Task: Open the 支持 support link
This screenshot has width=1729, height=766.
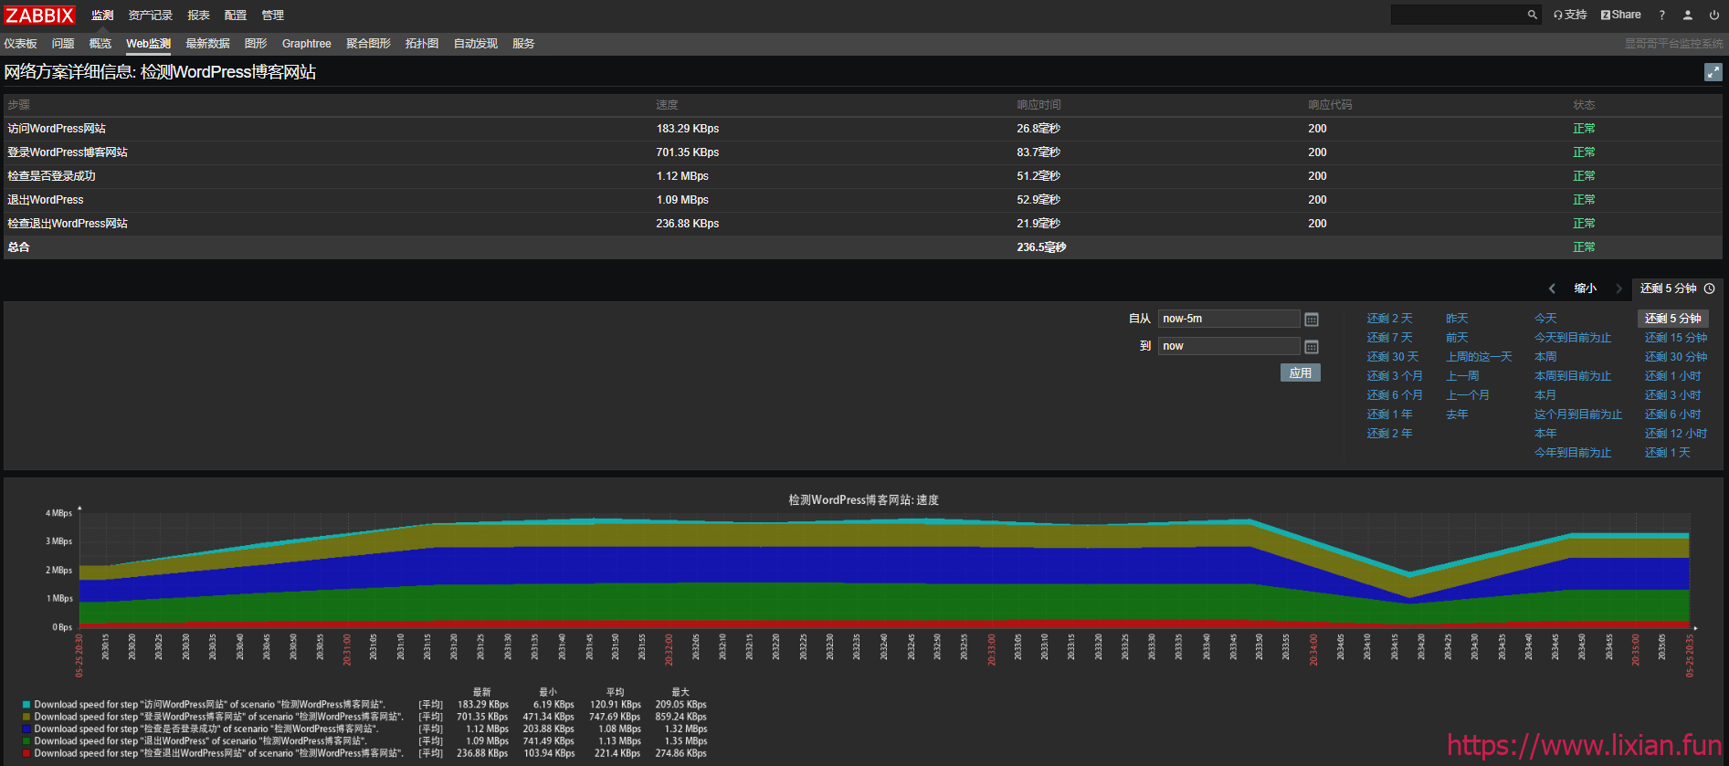Action: click(x=1570, y=15)
